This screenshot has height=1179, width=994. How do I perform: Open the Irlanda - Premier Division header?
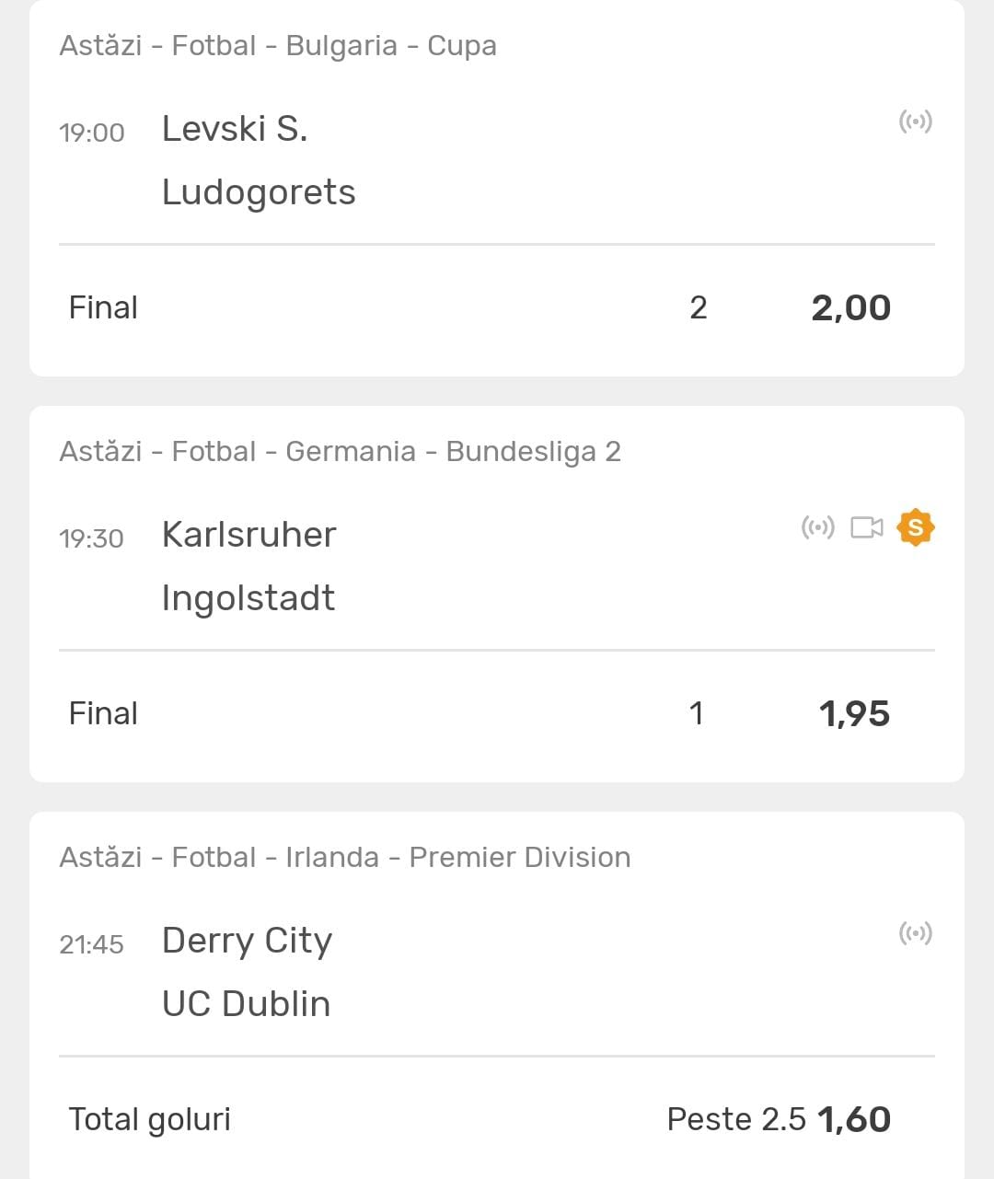(345, 858)
